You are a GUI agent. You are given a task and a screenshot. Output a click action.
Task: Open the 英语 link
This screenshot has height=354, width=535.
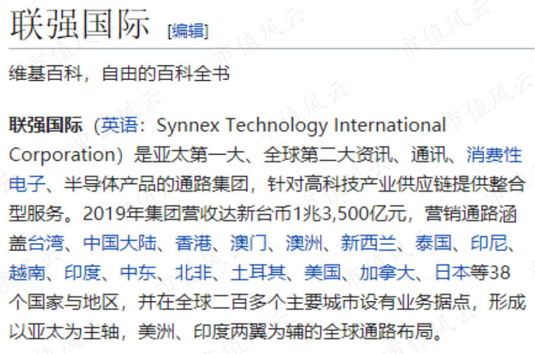click(119, 125)
